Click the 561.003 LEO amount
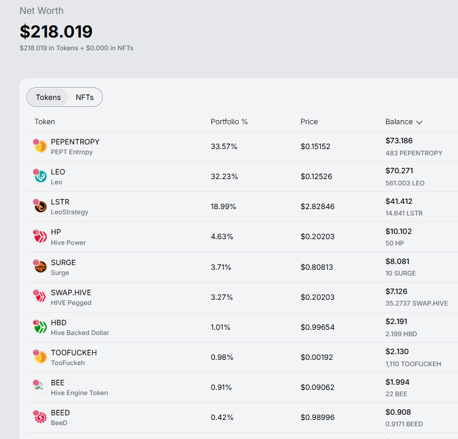 405,184
